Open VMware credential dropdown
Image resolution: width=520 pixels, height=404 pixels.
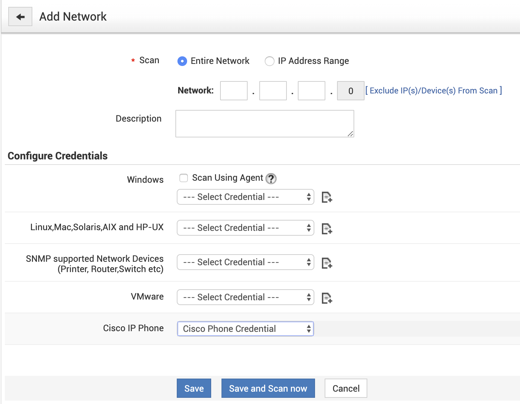[245, 297]
